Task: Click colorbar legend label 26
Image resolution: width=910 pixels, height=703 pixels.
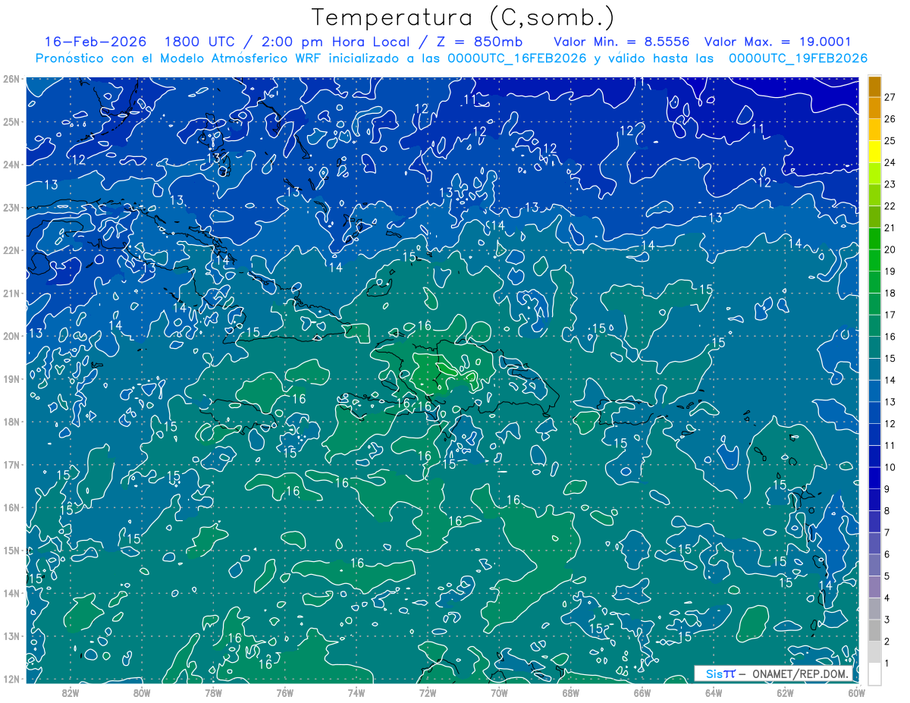Action: tap(890, 119)
